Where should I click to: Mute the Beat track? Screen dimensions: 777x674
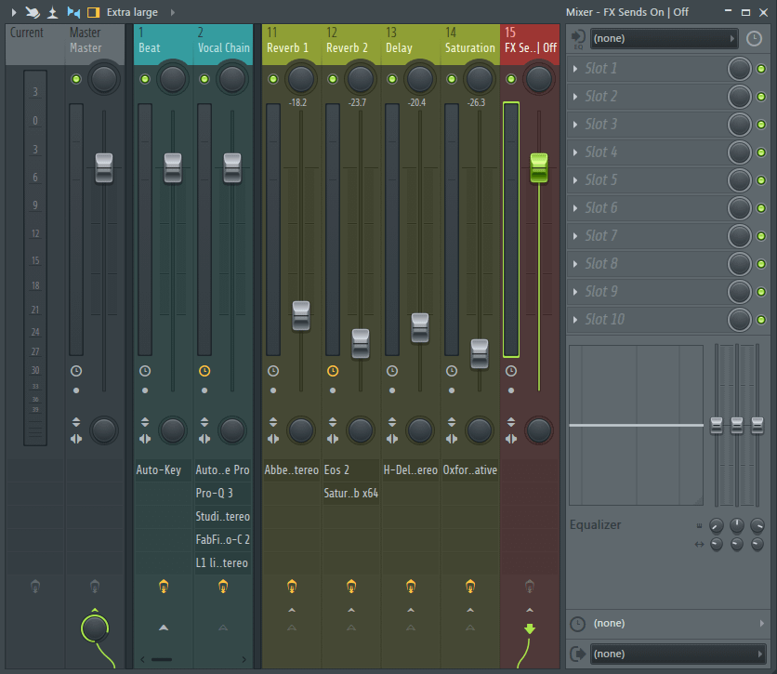pyautogui.click(x=145, y=79)
